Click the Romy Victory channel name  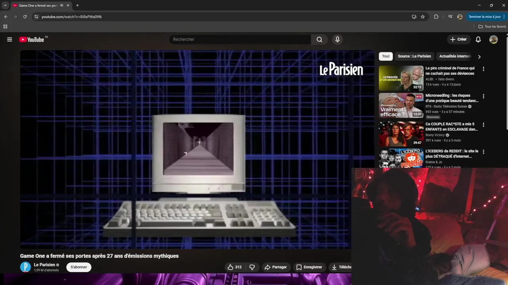pos(435,135)
